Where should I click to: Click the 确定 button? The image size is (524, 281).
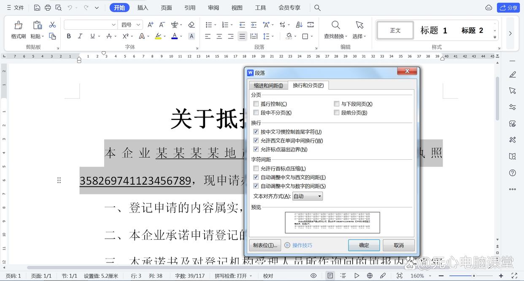364,245
